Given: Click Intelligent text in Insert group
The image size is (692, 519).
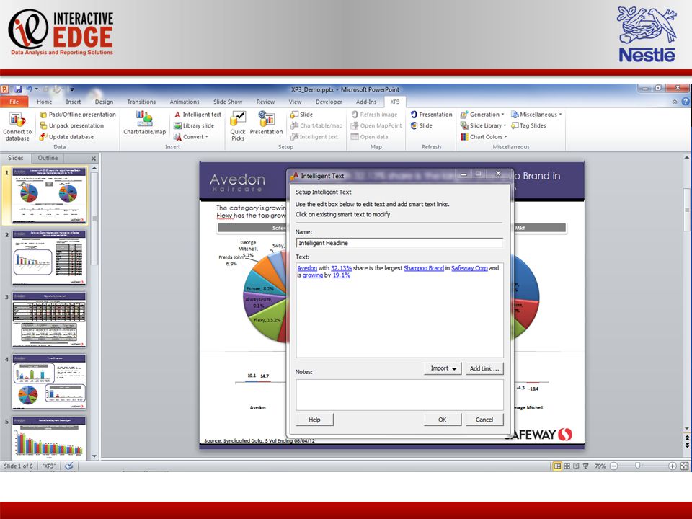Looking at the screenshot, I should tap(198, 115).
